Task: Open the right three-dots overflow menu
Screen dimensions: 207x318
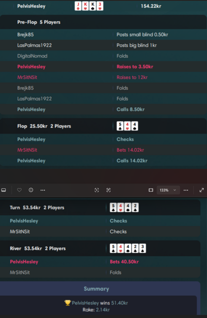Action: tap(186, 190)
